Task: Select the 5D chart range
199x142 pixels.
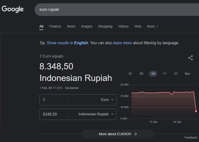Action: (141, 74)
